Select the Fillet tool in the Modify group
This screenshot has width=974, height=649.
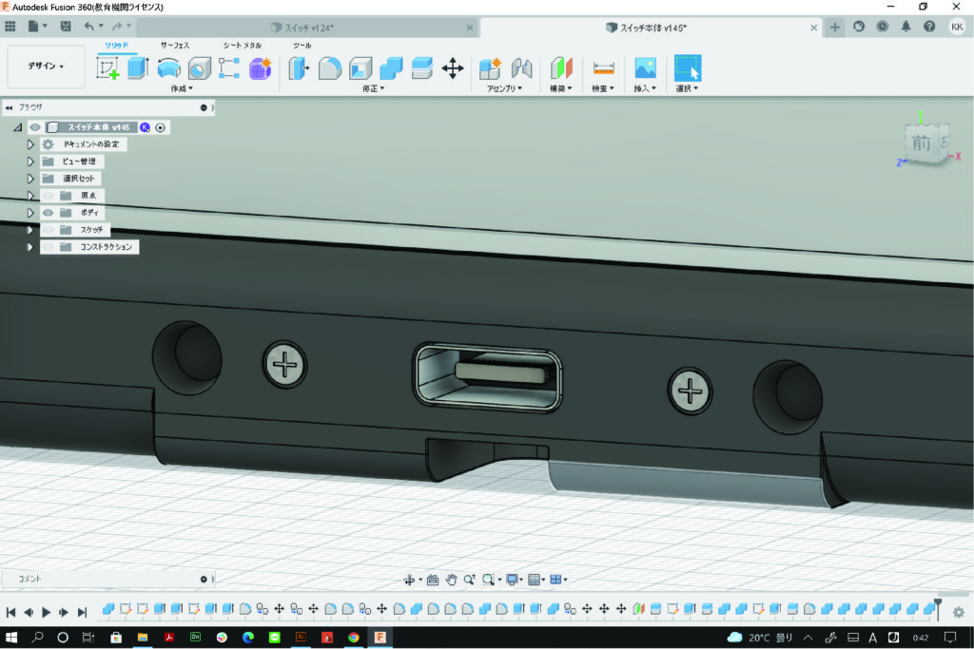329,68
